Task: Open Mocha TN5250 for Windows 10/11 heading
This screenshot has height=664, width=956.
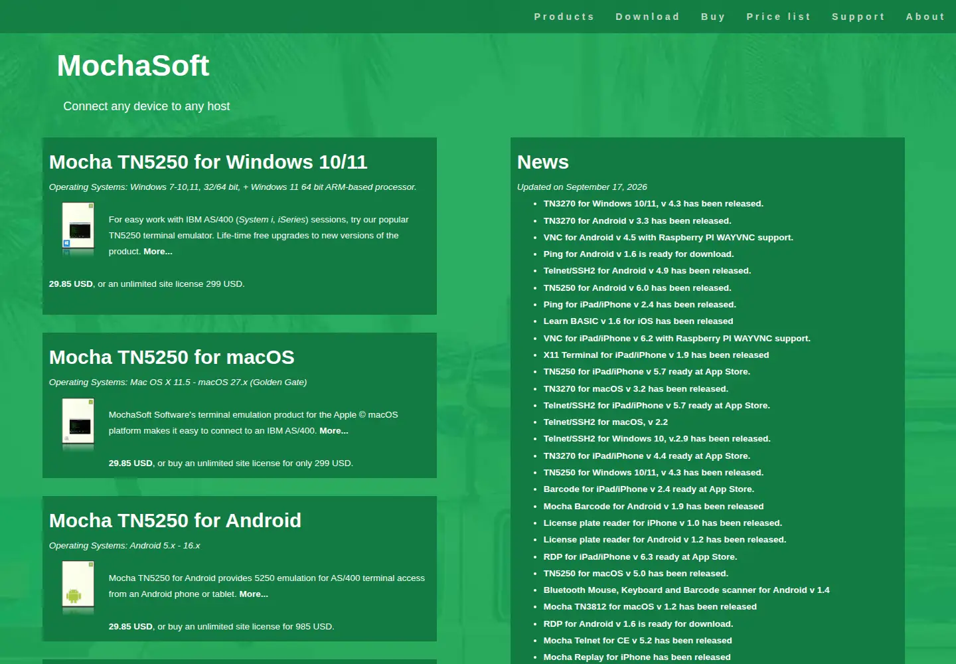Action: pyautogui.click(x=208, y=162)
